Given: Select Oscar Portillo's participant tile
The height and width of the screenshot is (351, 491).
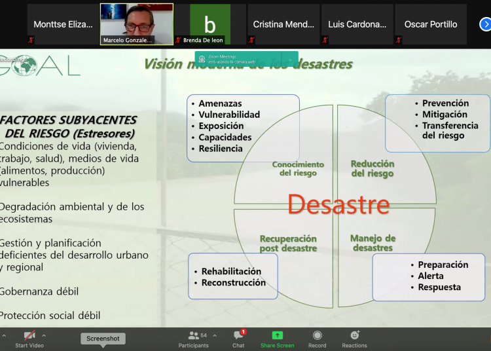Looking at the screenshot, I should coord(430,24).
